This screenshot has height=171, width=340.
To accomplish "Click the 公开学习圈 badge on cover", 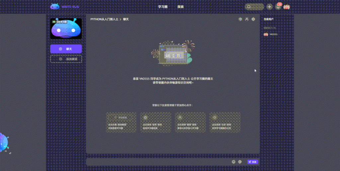I will [60, 22].
